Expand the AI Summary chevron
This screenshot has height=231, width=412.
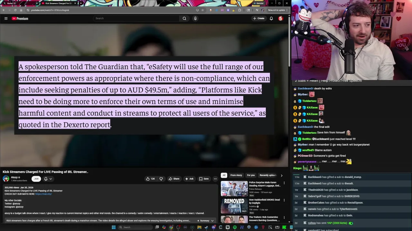pos(212,221)
